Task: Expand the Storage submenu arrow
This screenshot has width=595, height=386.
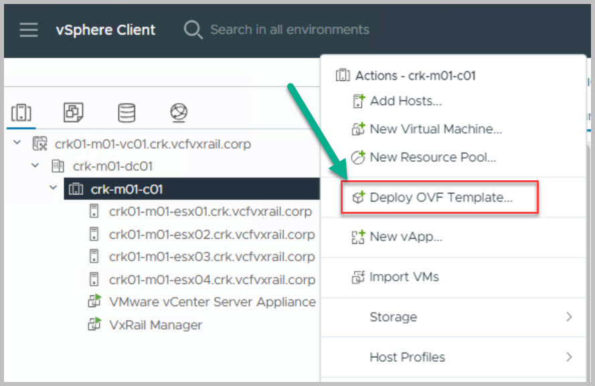Action: click(x=569, y=317)
